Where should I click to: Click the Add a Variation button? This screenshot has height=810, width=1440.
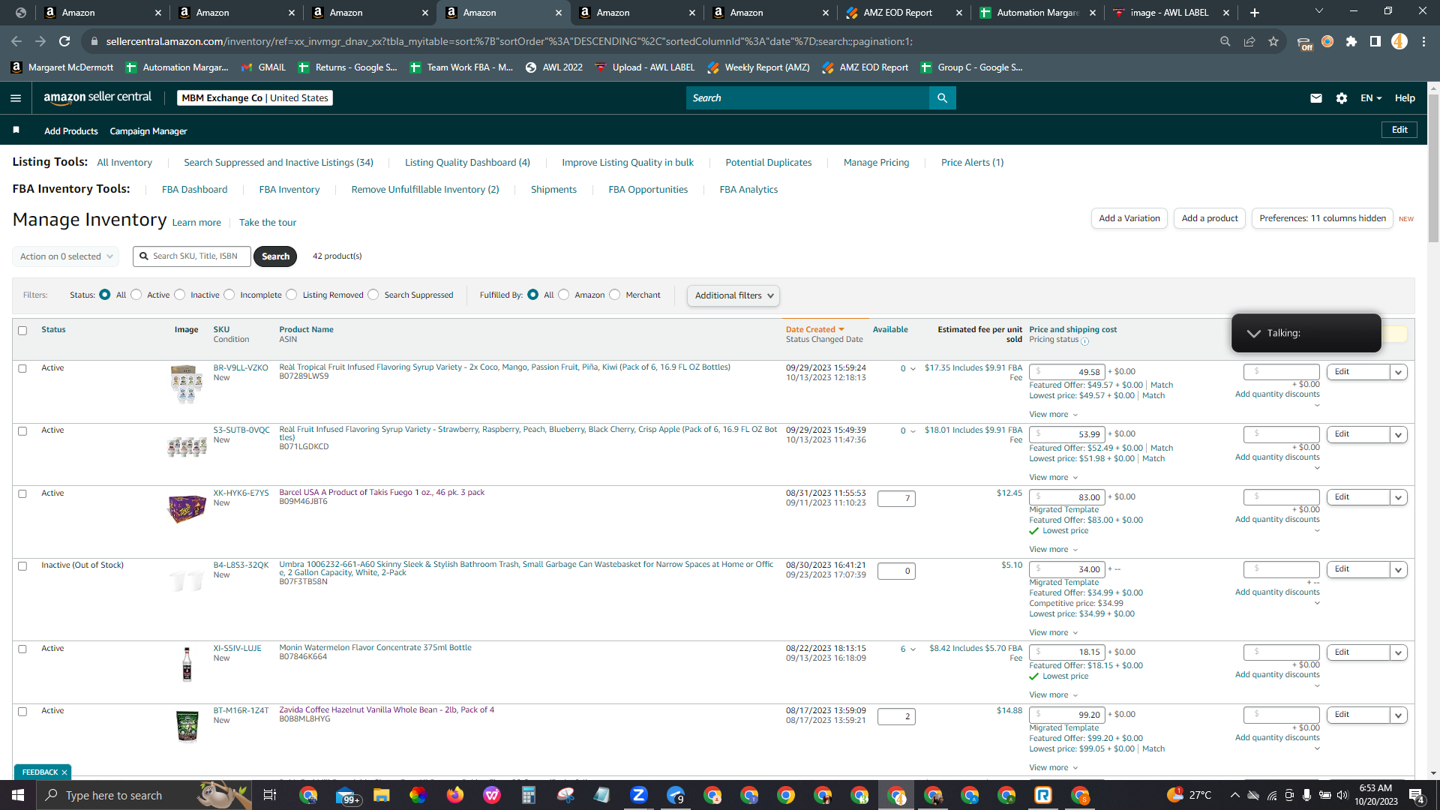pyautogui.click(x=1129, y=218)
